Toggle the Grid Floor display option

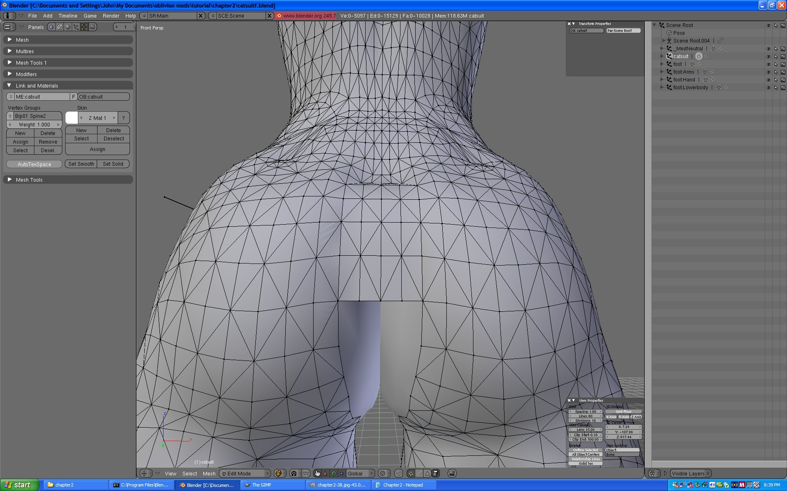coord(623,412)
